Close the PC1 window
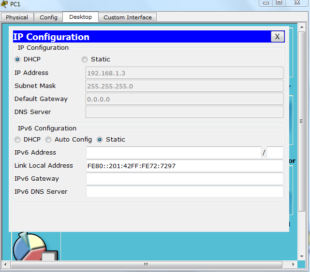 297,3
